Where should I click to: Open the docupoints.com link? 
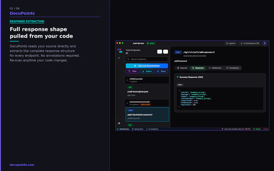click(x=22, y=165)
